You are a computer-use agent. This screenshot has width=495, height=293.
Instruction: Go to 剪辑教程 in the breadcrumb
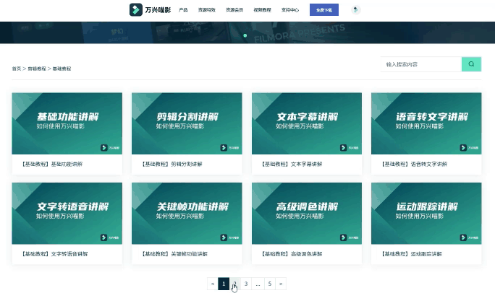(x=37, y=69)
